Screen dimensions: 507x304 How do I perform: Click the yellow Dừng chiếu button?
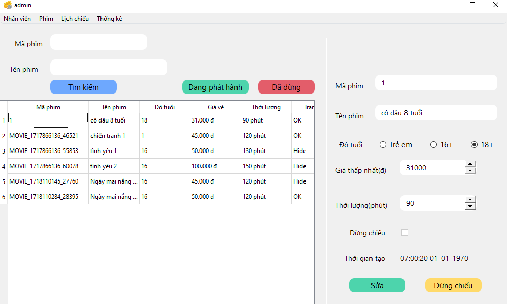tap(453, 285)
